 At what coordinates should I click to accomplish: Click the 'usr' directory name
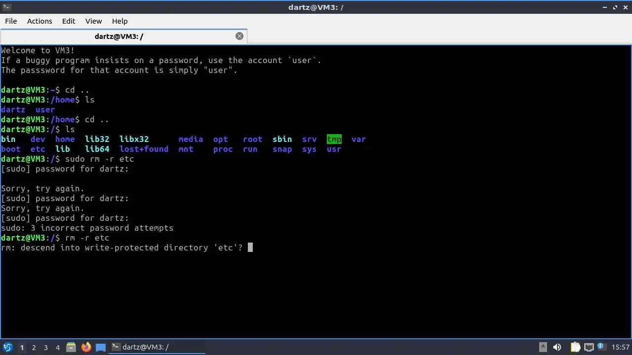[334, 149]
